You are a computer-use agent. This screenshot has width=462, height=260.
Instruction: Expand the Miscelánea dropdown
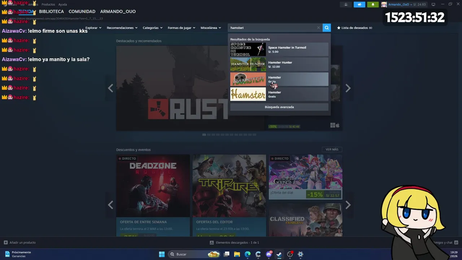pyautogui.click(x=211, y=28)
